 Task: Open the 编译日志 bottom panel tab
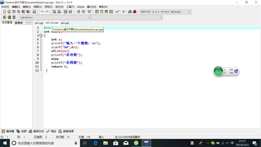pos(36,131)
